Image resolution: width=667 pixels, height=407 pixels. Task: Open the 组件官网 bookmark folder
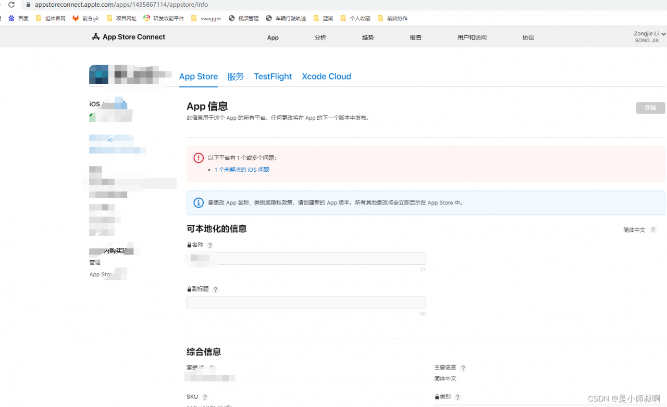[x=51, y=18]
